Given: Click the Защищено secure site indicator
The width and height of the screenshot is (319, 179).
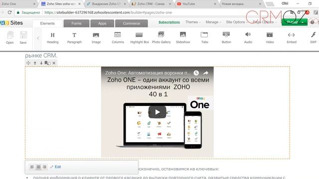Looking at the screenshot, I should coord(28,12).
